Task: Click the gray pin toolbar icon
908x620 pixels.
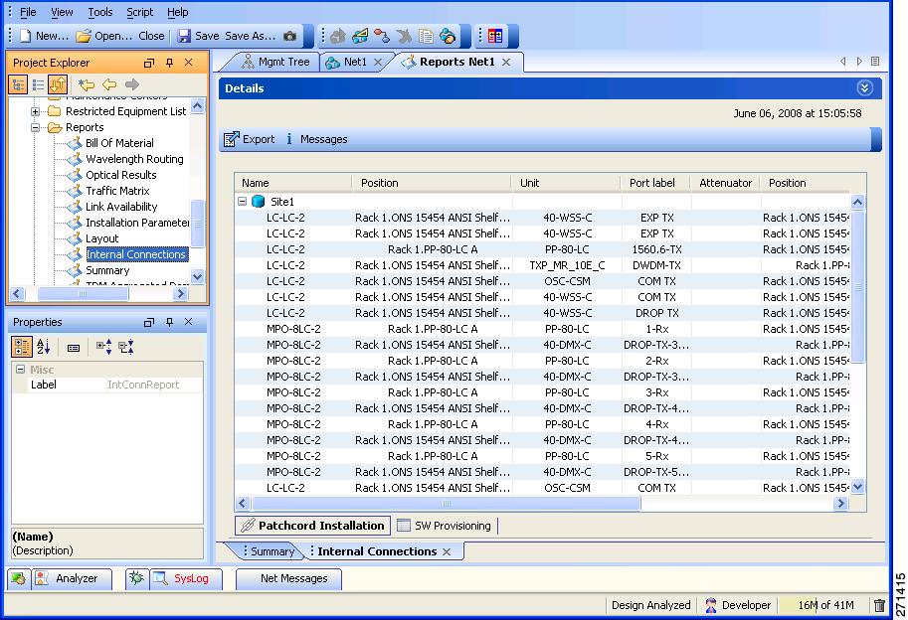Action: 404,36
